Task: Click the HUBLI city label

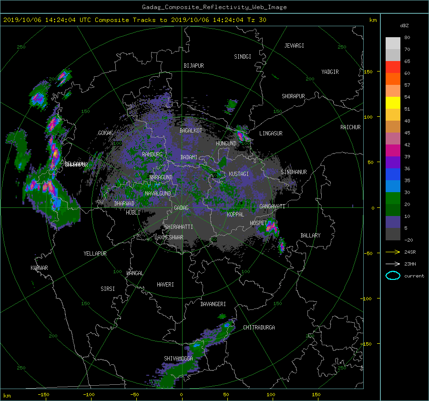Action: coord(133,212)
